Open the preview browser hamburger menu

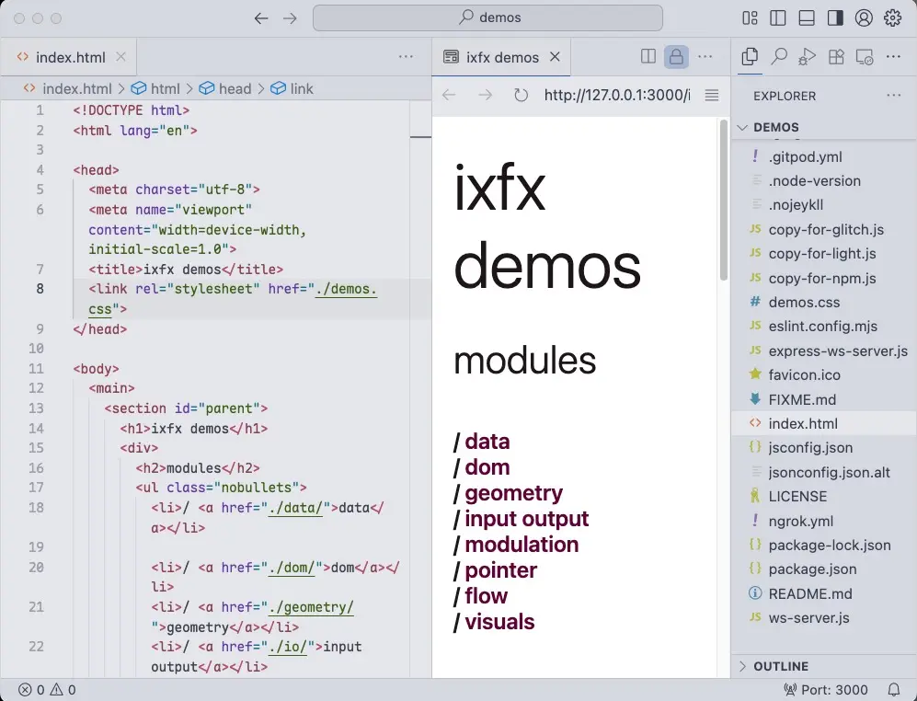[x=711, y=96]
